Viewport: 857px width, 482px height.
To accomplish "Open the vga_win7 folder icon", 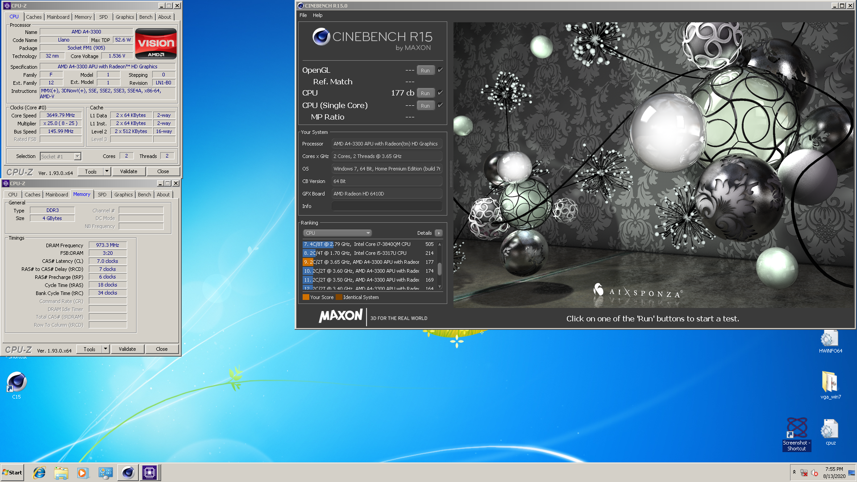I will (x=830, y=385).
